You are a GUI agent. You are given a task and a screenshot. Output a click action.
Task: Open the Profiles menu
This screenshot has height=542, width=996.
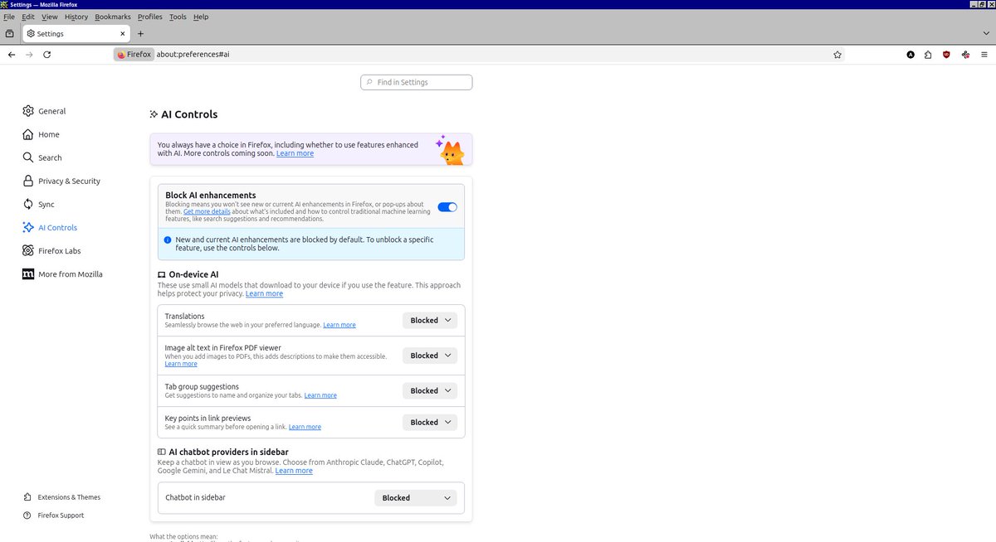(150, 17)
